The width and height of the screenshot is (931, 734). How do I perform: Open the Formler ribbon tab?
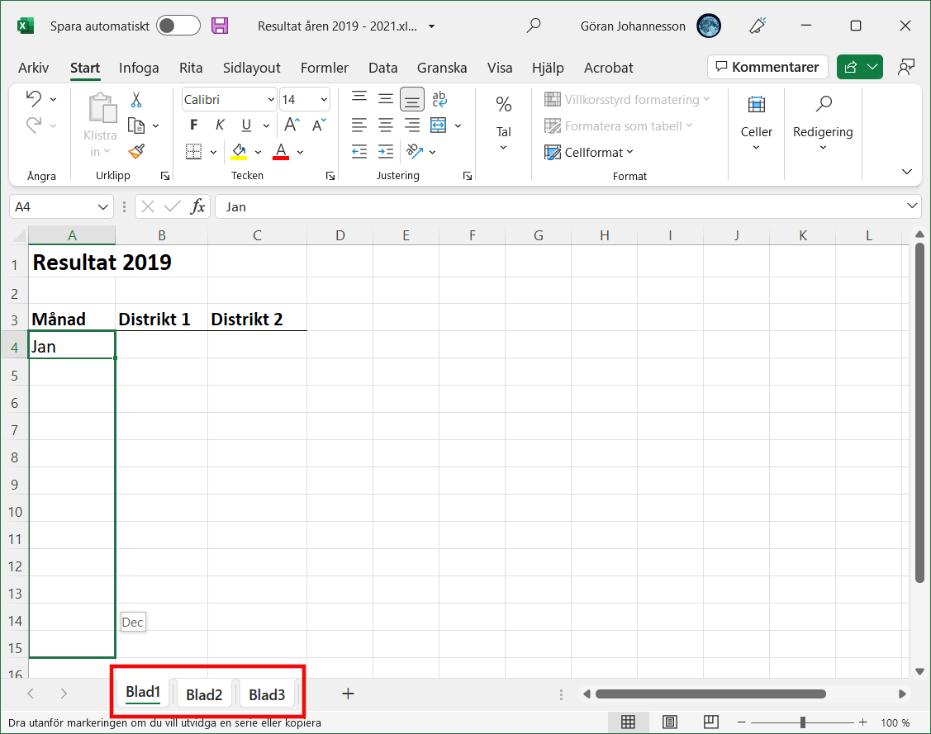324,68
